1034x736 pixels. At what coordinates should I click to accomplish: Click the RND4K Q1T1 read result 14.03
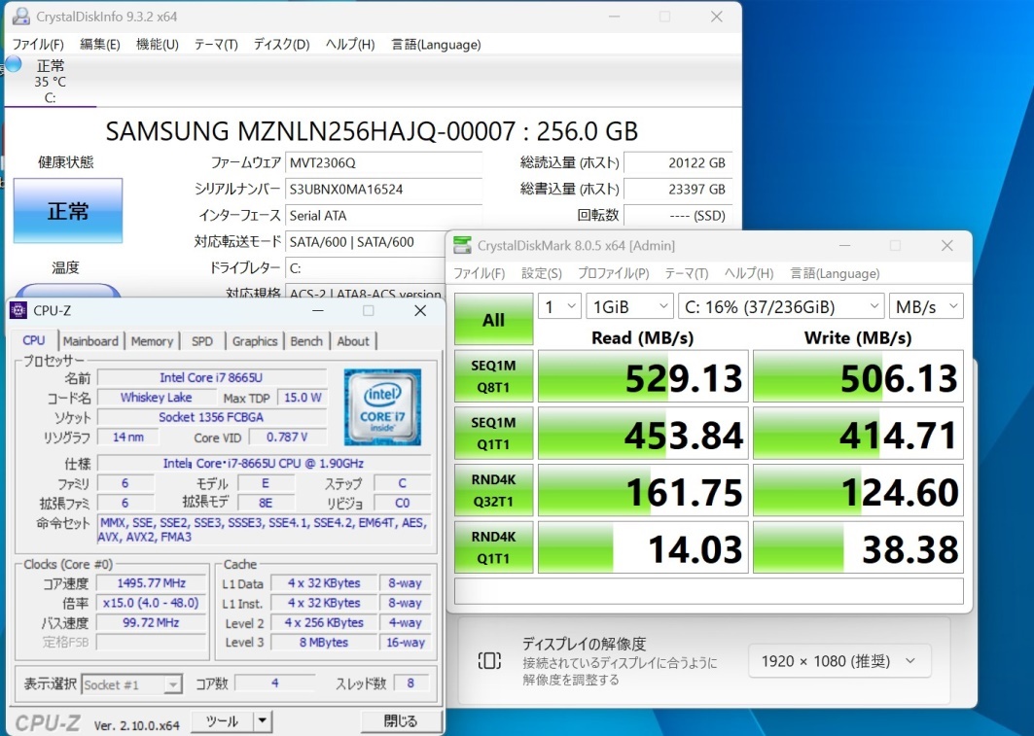(643, 547)
